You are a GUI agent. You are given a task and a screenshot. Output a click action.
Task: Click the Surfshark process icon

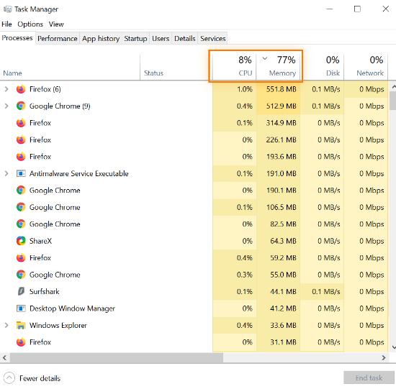click(21, 291)
